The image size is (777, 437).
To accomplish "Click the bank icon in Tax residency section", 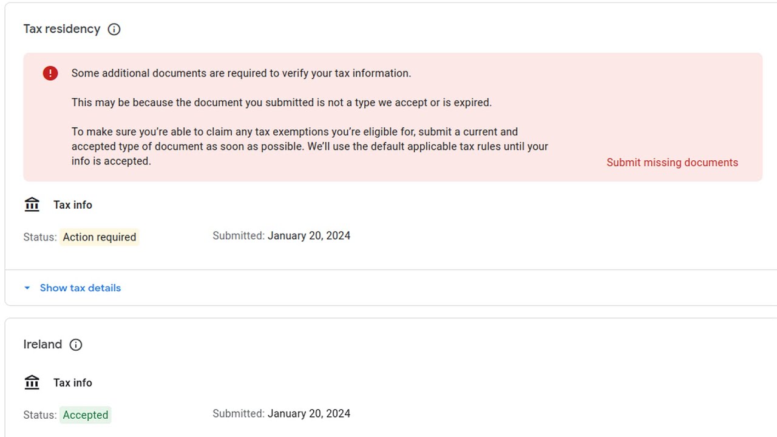I will [x=32, y=205].
